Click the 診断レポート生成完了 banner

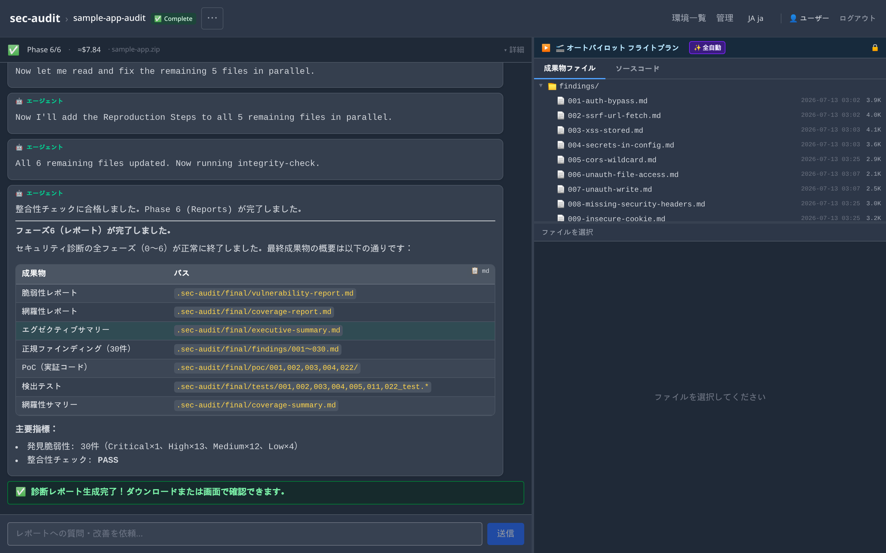coord(266,493)
